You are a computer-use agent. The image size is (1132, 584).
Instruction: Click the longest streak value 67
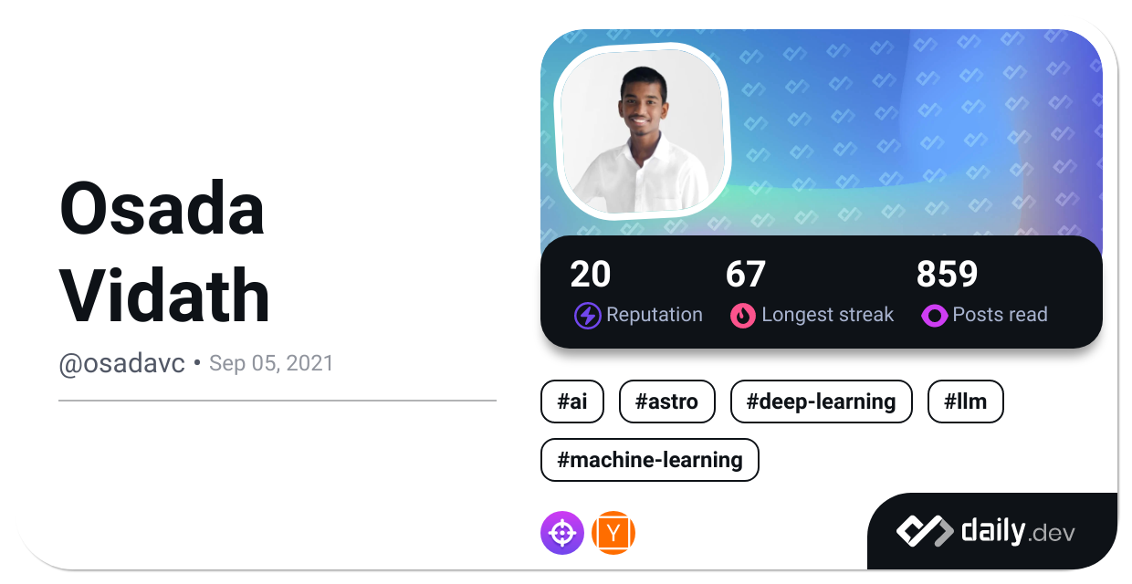(745, 275)
